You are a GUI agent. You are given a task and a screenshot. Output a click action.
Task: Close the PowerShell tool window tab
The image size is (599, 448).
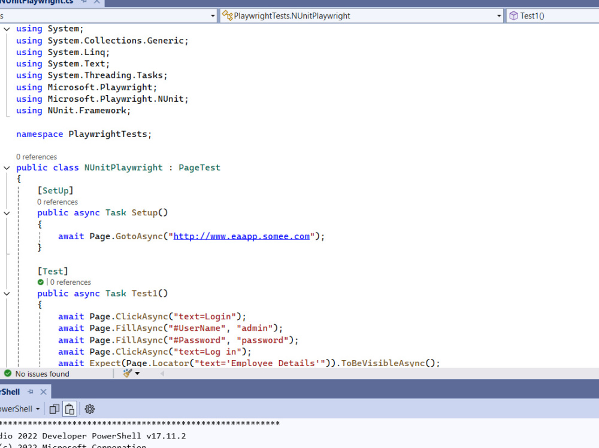(44, 392)
